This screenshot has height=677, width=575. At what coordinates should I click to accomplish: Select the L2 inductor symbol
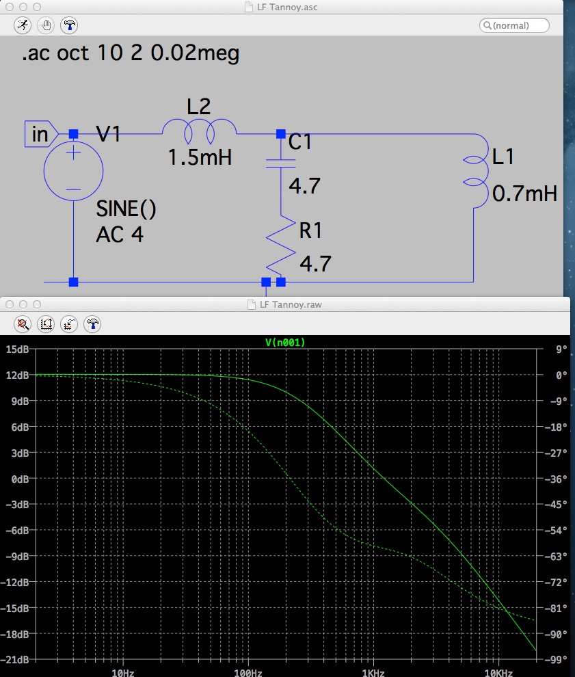click(199, 131)
